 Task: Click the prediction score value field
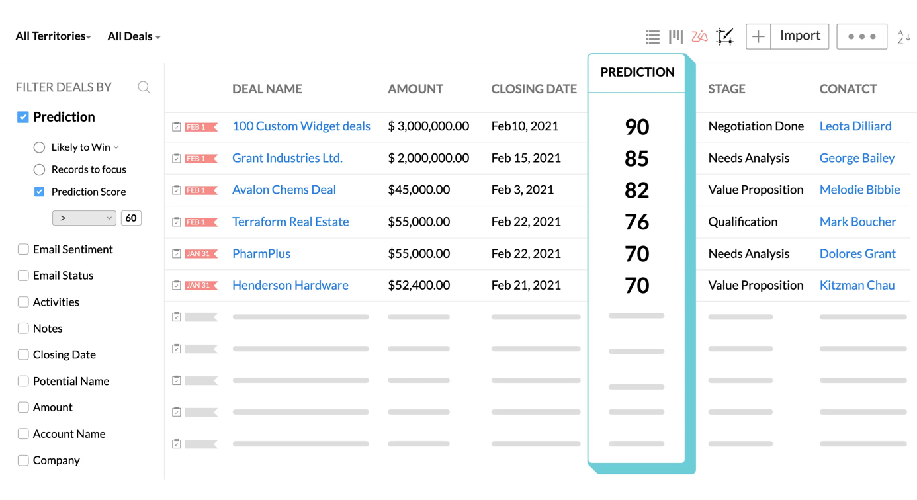tap(131, 218)
